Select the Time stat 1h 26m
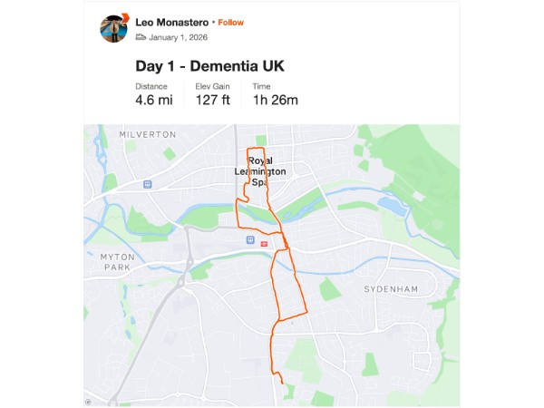The image size is (544, 408). coord(275,100)
